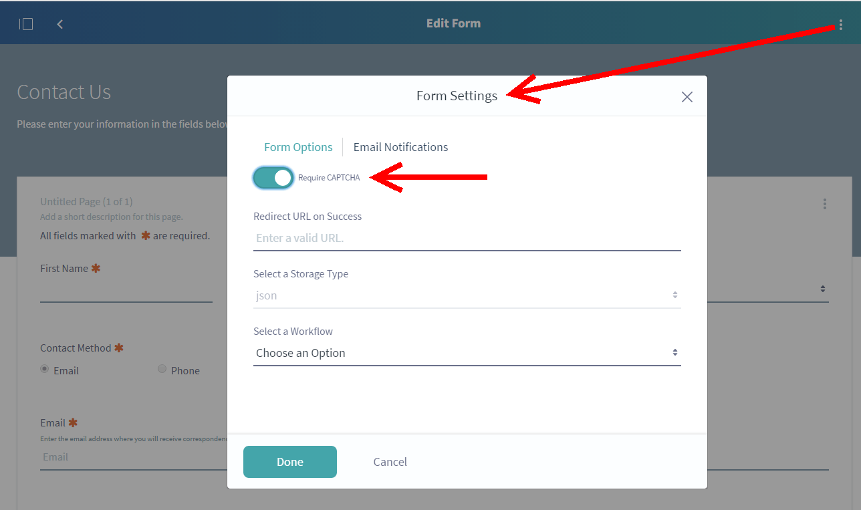The image size is (861, 510).
Task: Select the Phone contact method radio
Action: tap(162, 369)
